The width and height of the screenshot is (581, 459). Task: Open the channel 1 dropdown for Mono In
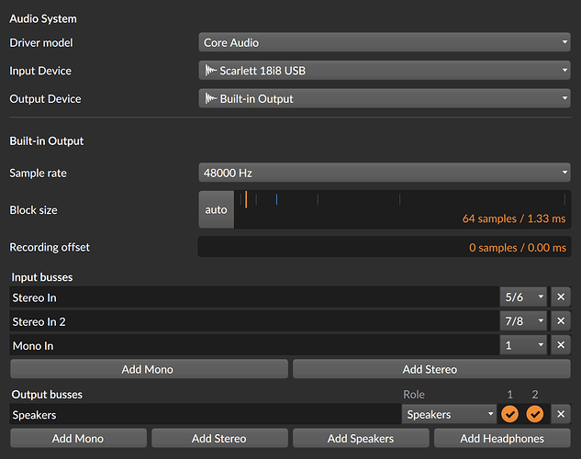coord(523,345)
